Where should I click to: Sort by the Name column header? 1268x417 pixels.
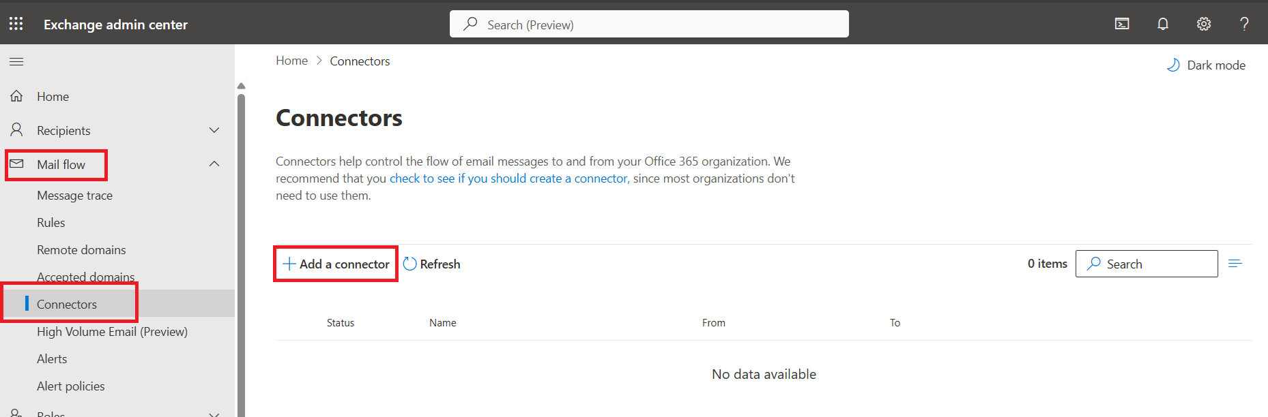click(x=443, y=323)
